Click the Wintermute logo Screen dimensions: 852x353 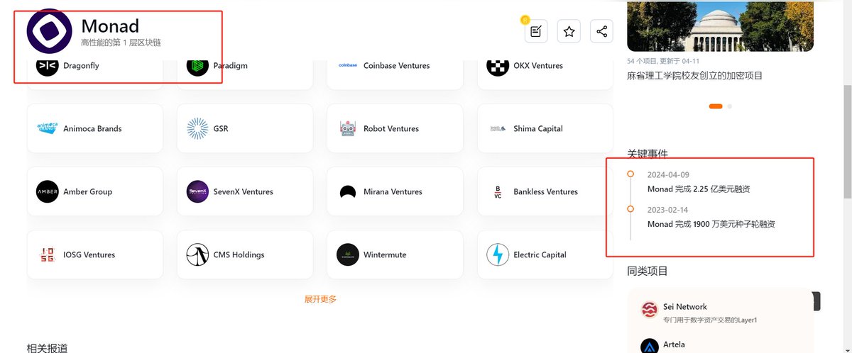click(347, 254)
